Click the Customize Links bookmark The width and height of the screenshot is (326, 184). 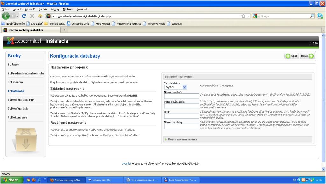coord(78,24)
